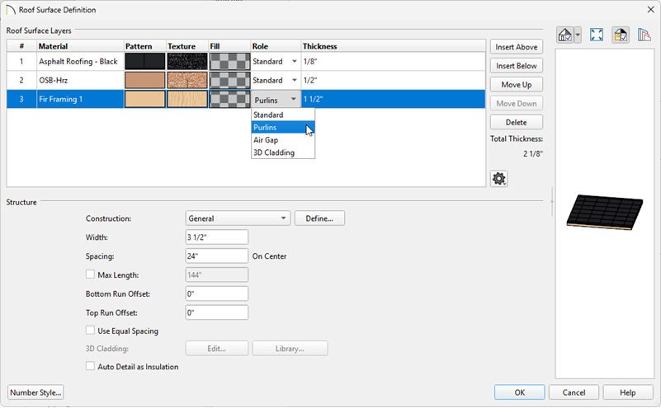This screenshot has height=408, width=661.
Task: Click Fir Framing 1 pattern swatch
Action: point(145,100)
